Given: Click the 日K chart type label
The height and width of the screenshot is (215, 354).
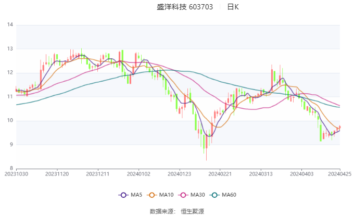Looking at the screenshot, I should pyautogui.click(x=233, y=7).
